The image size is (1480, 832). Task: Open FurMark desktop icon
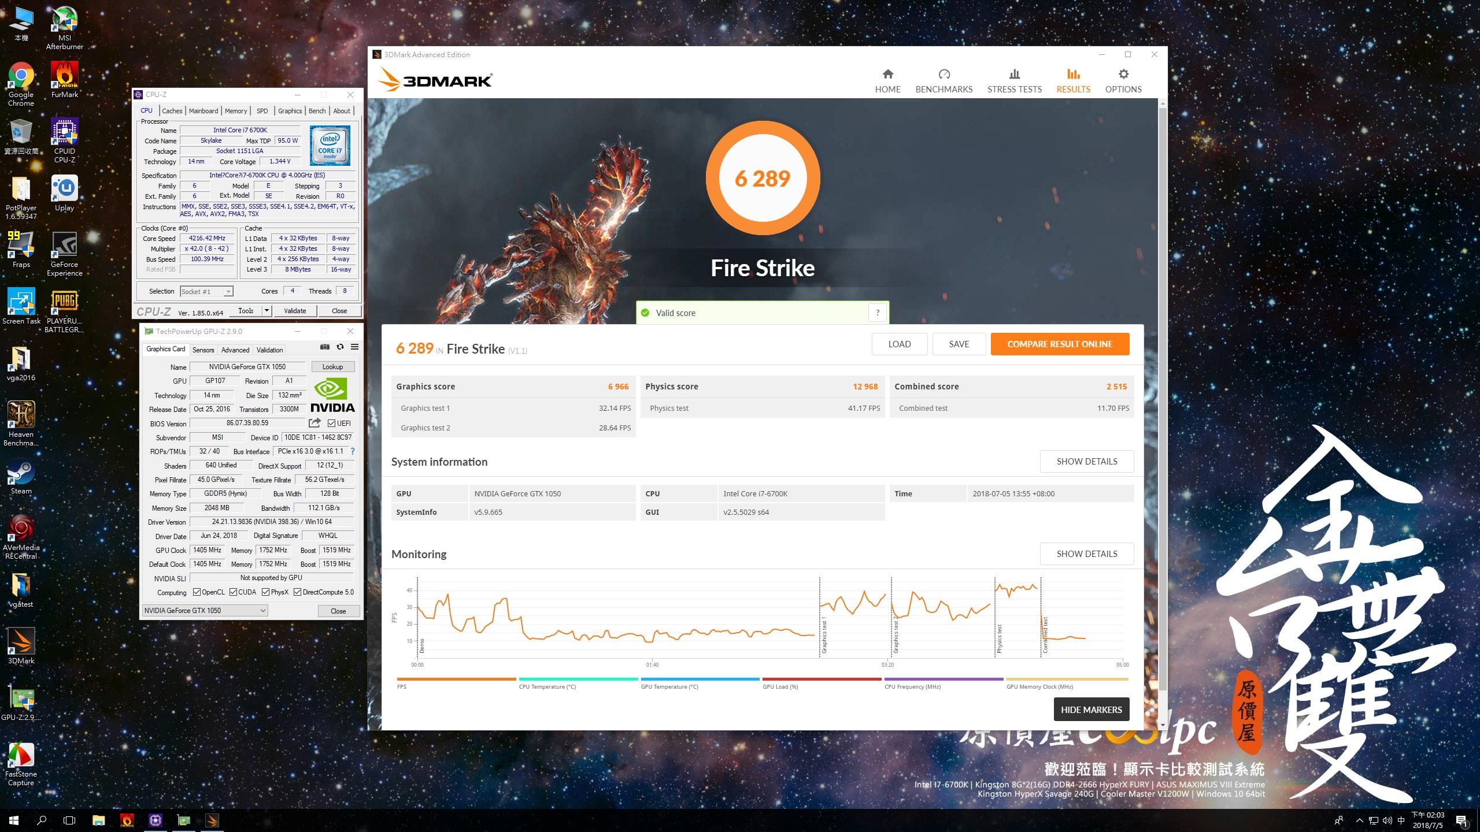click(x=65, y=80)
